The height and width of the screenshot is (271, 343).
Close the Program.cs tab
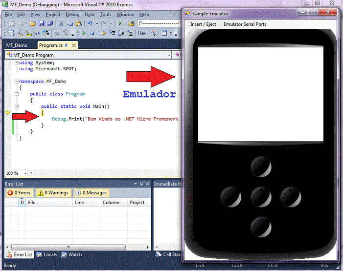pyautogui.click(x=74, y=45)
